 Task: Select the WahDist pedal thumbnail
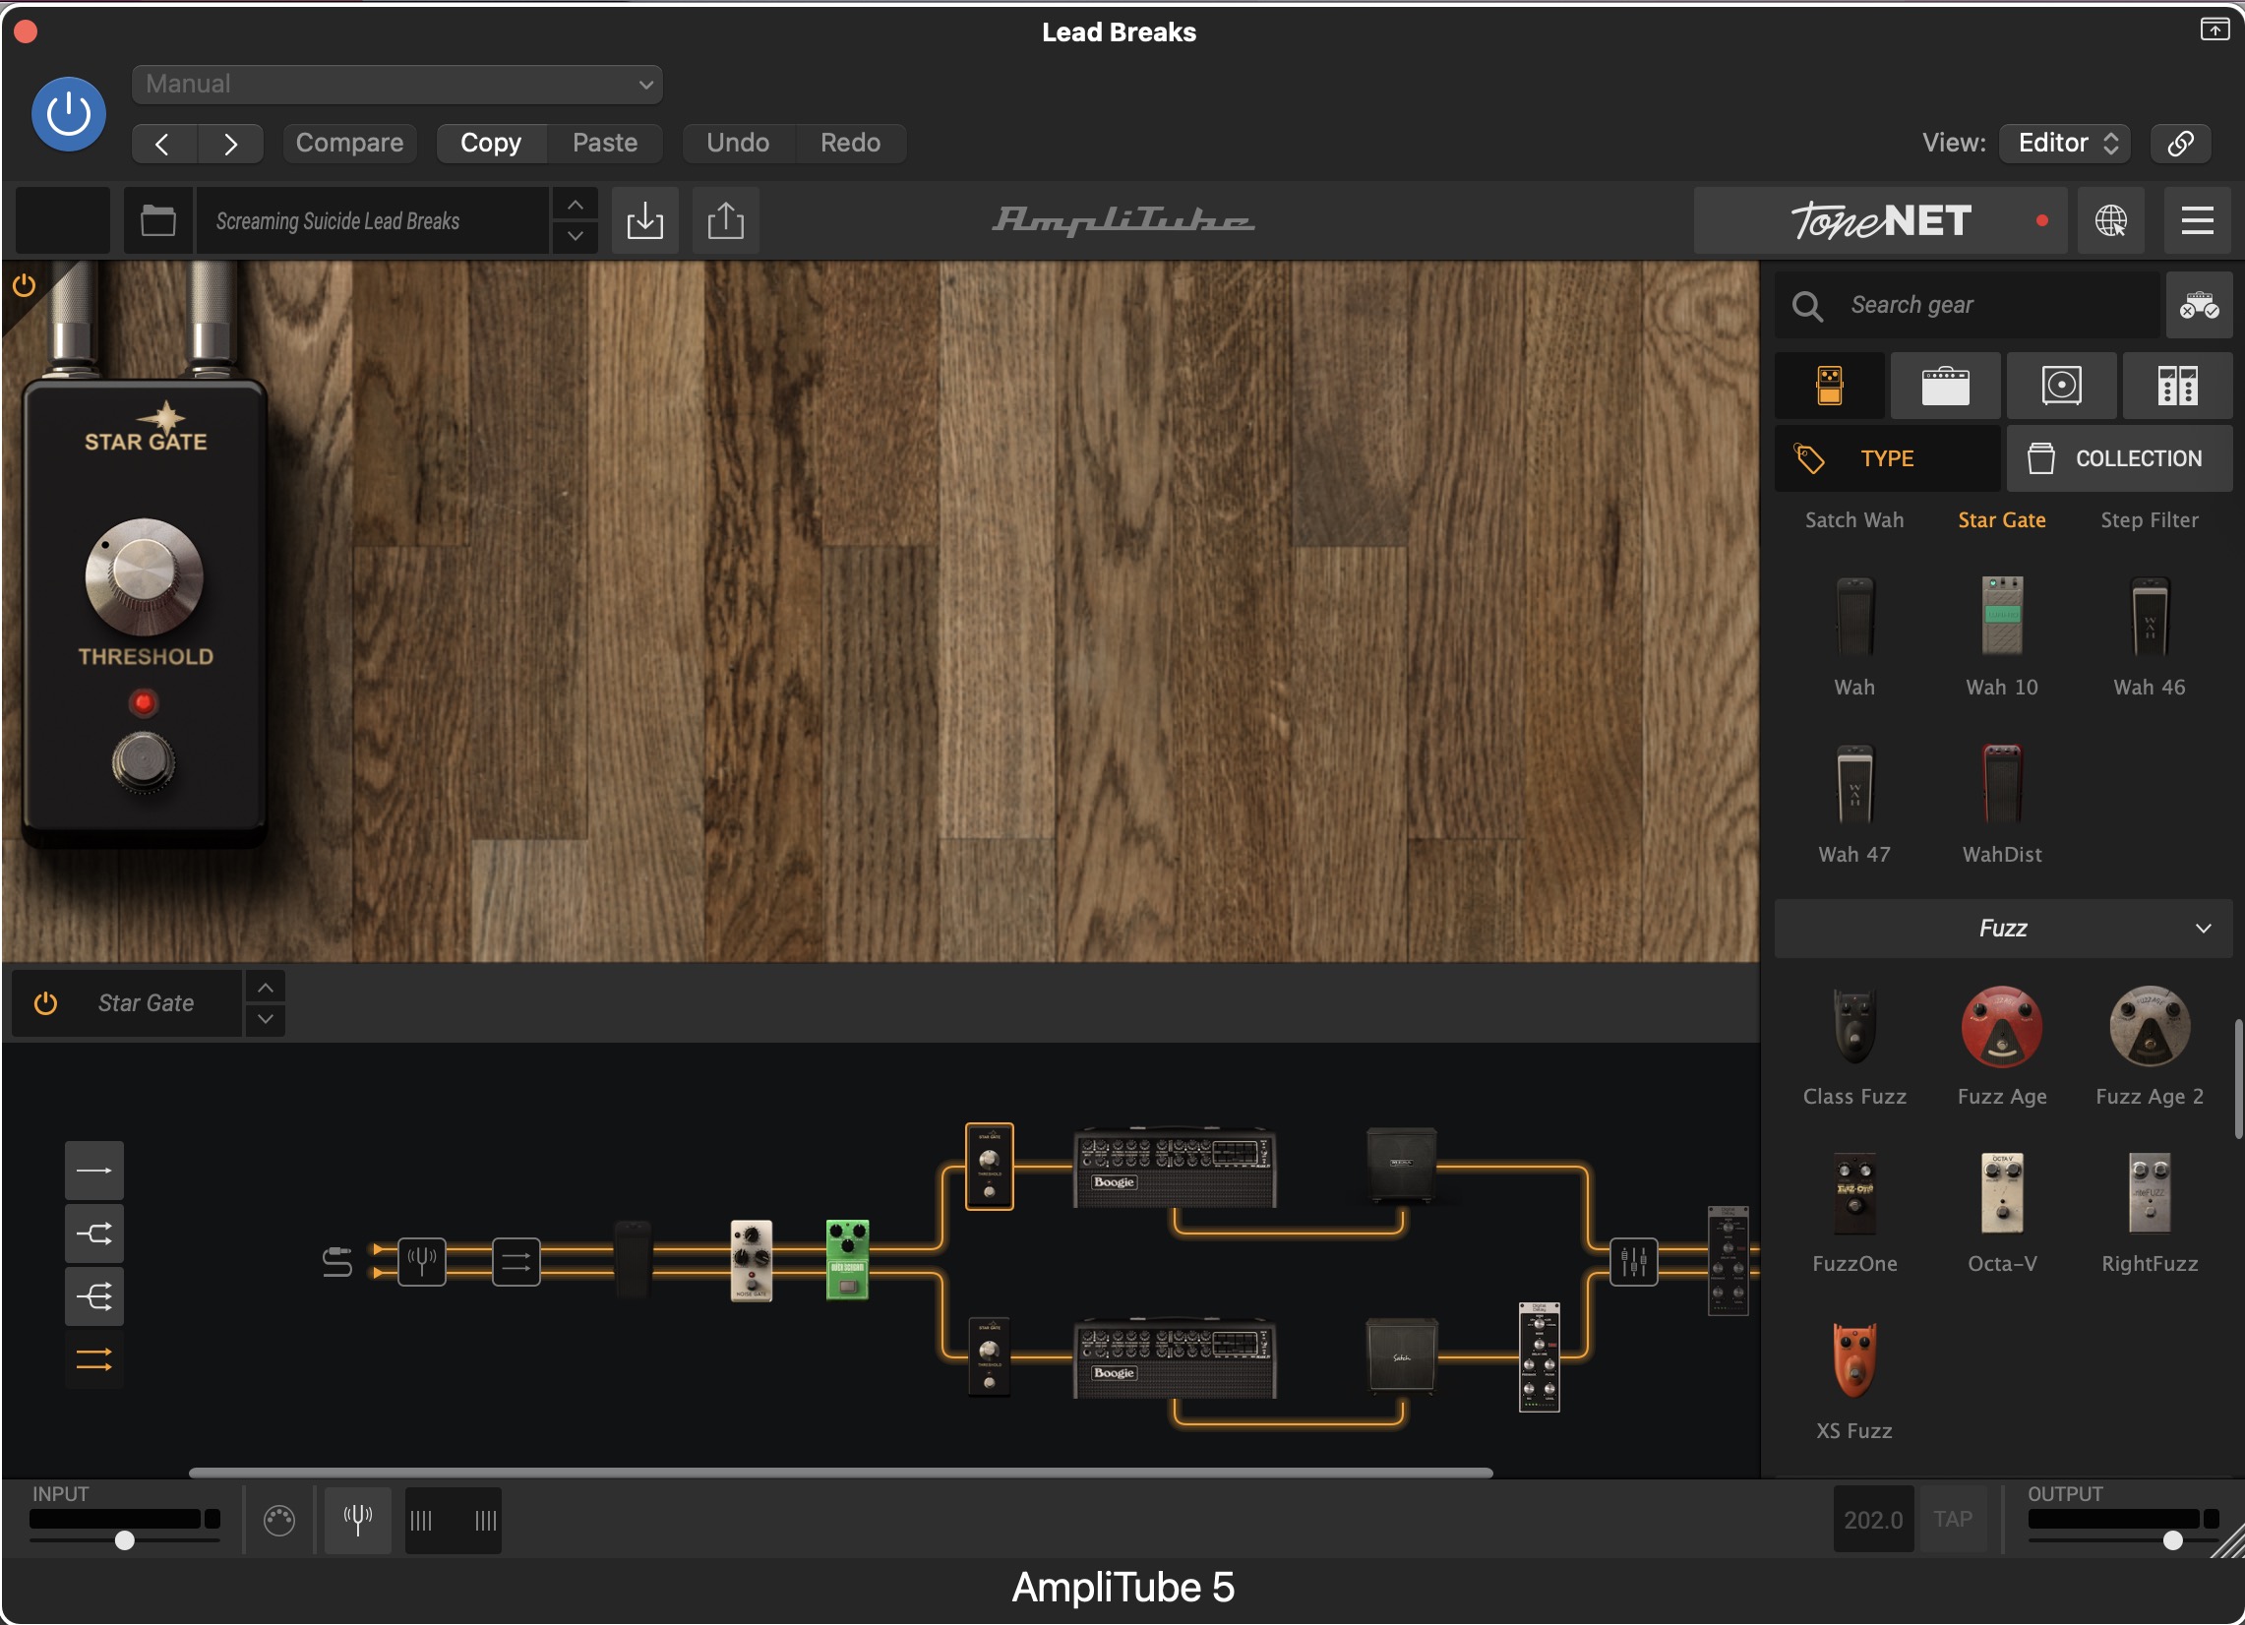pyautogui.click(x=2001, y=784)
